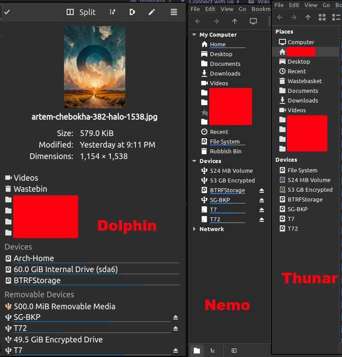Viewport: 342px width, 357px height.
Task: Open Thunar's Edit menu
Action: (x=294, y=5)
